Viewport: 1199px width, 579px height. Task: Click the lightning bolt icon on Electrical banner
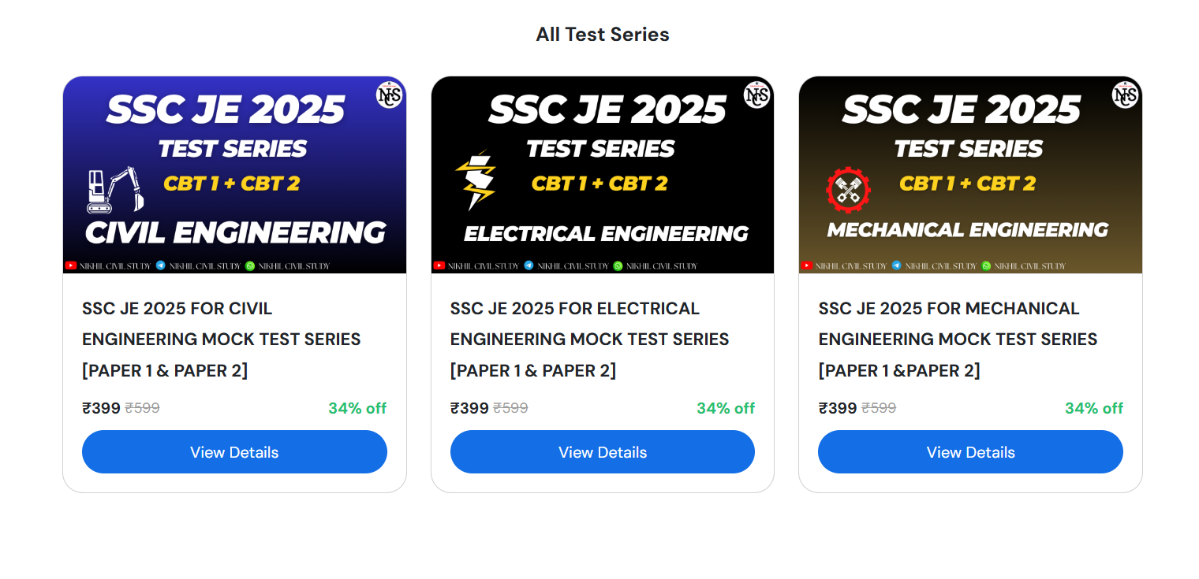[476, 181]
